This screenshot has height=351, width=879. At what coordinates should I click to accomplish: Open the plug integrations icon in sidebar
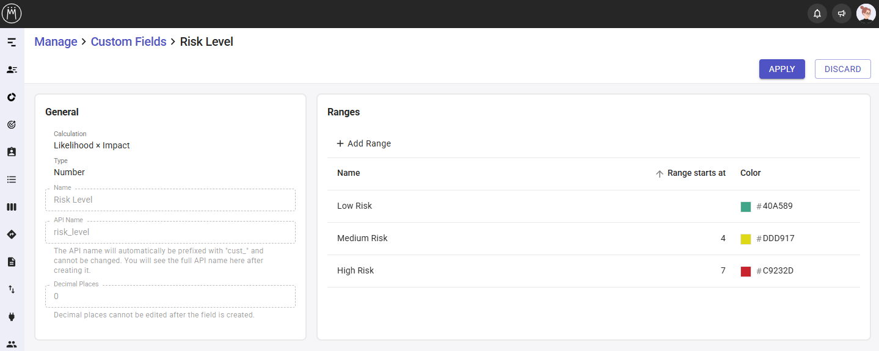coord(12,317)
